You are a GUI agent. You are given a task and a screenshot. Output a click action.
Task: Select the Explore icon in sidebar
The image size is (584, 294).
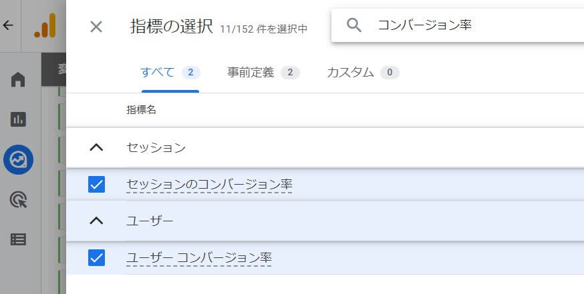(18, 160)
